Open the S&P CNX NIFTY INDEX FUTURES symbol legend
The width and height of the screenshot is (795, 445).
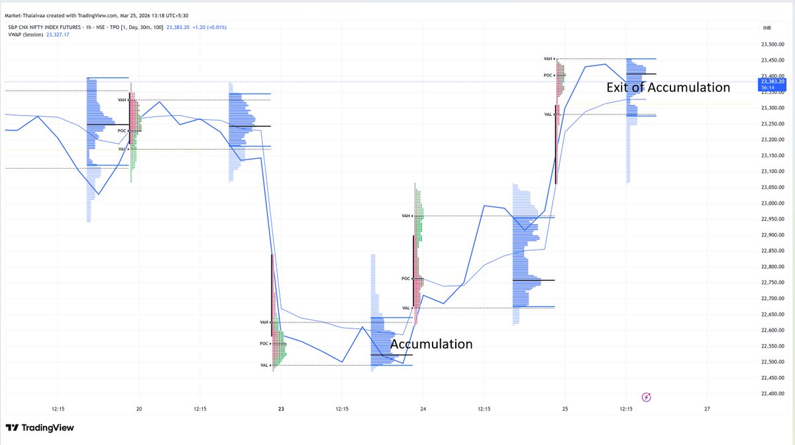click(46, 28)
